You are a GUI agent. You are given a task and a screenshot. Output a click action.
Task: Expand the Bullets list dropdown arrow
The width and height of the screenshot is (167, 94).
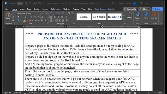point(54,13)
